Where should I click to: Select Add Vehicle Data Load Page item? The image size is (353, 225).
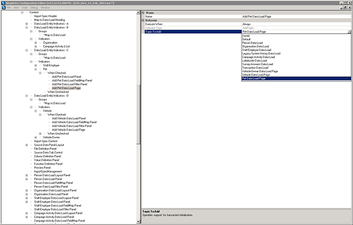tap(68, 130)
